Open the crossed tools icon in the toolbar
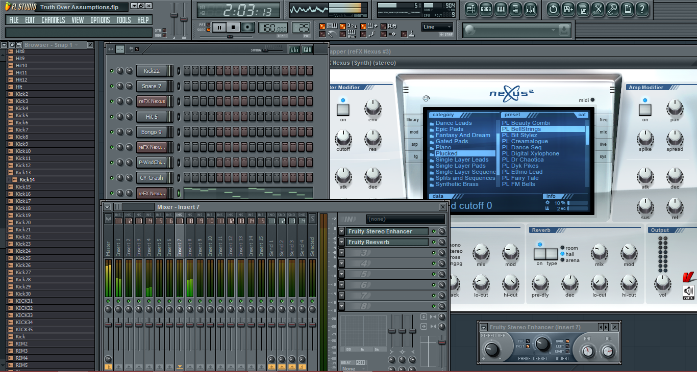697x372 pixels. 598,9
